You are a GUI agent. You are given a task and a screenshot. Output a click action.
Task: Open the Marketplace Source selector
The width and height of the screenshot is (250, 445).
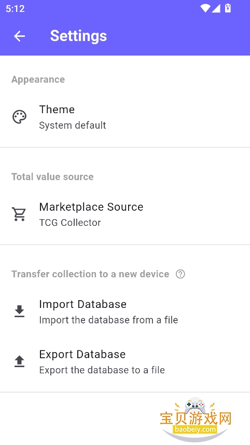pos(125,214)
